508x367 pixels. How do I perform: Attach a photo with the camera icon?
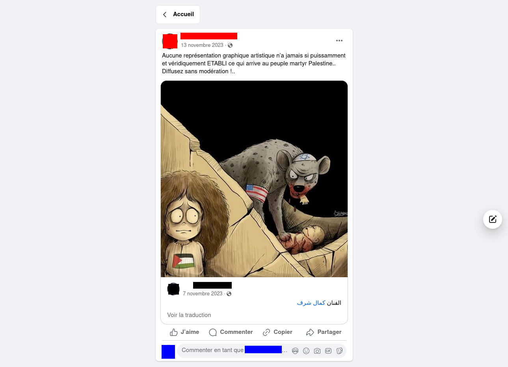click(x=317, y=351)
